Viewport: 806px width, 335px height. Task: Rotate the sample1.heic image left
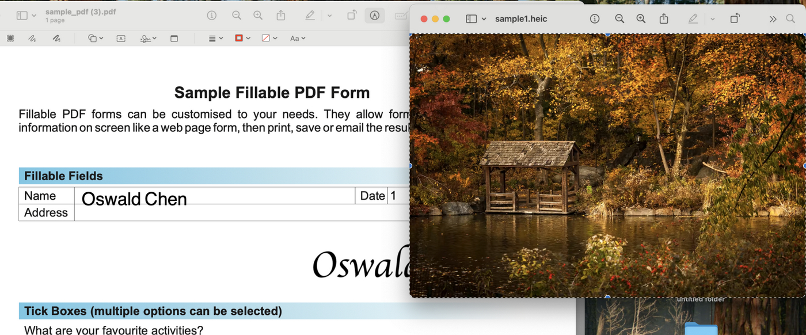tap(735, 18)
